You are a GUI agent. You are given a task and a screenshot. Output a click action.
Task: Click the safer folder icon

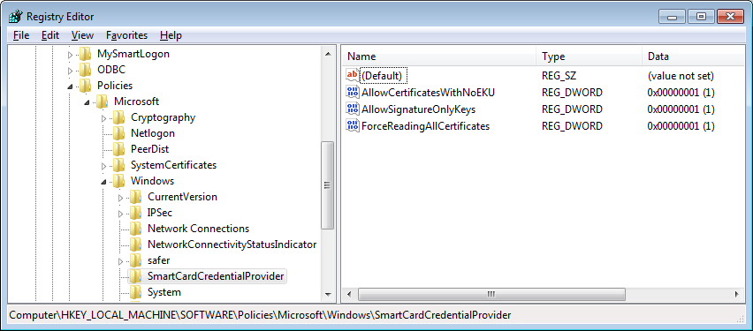(135, 260)
